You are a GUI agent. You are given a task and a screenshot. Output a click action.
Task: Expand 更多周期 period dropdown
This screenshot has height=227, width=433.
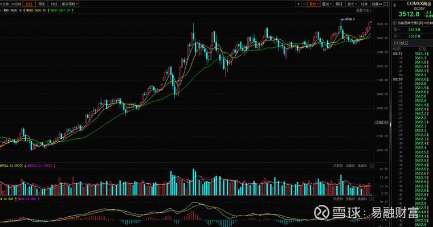(70, 4)
